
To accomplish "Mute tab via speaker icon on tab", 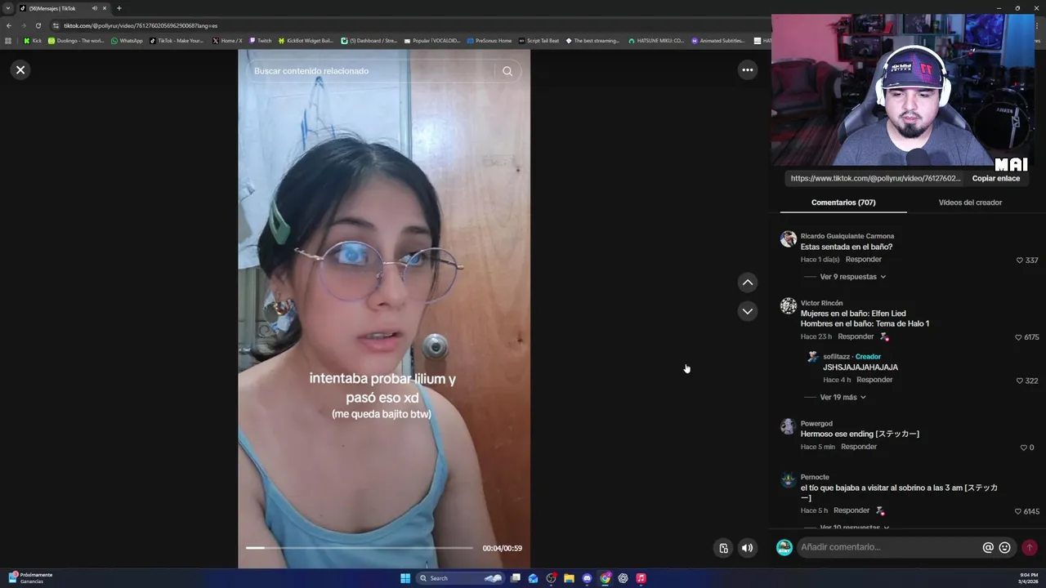I will (94, 8).
